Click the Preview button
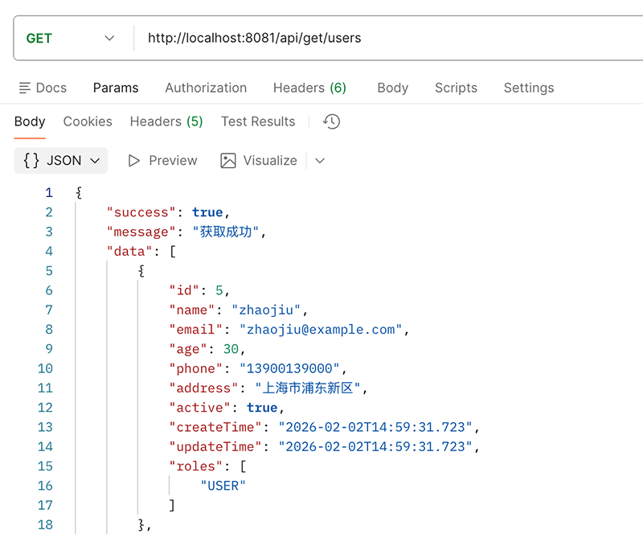The width and height of the screenshot is (643, 534). pyautogui.click(x=163, y=161)
